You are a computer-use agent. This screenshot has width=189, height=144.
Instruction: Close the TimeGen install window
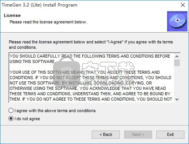(183, 5)
